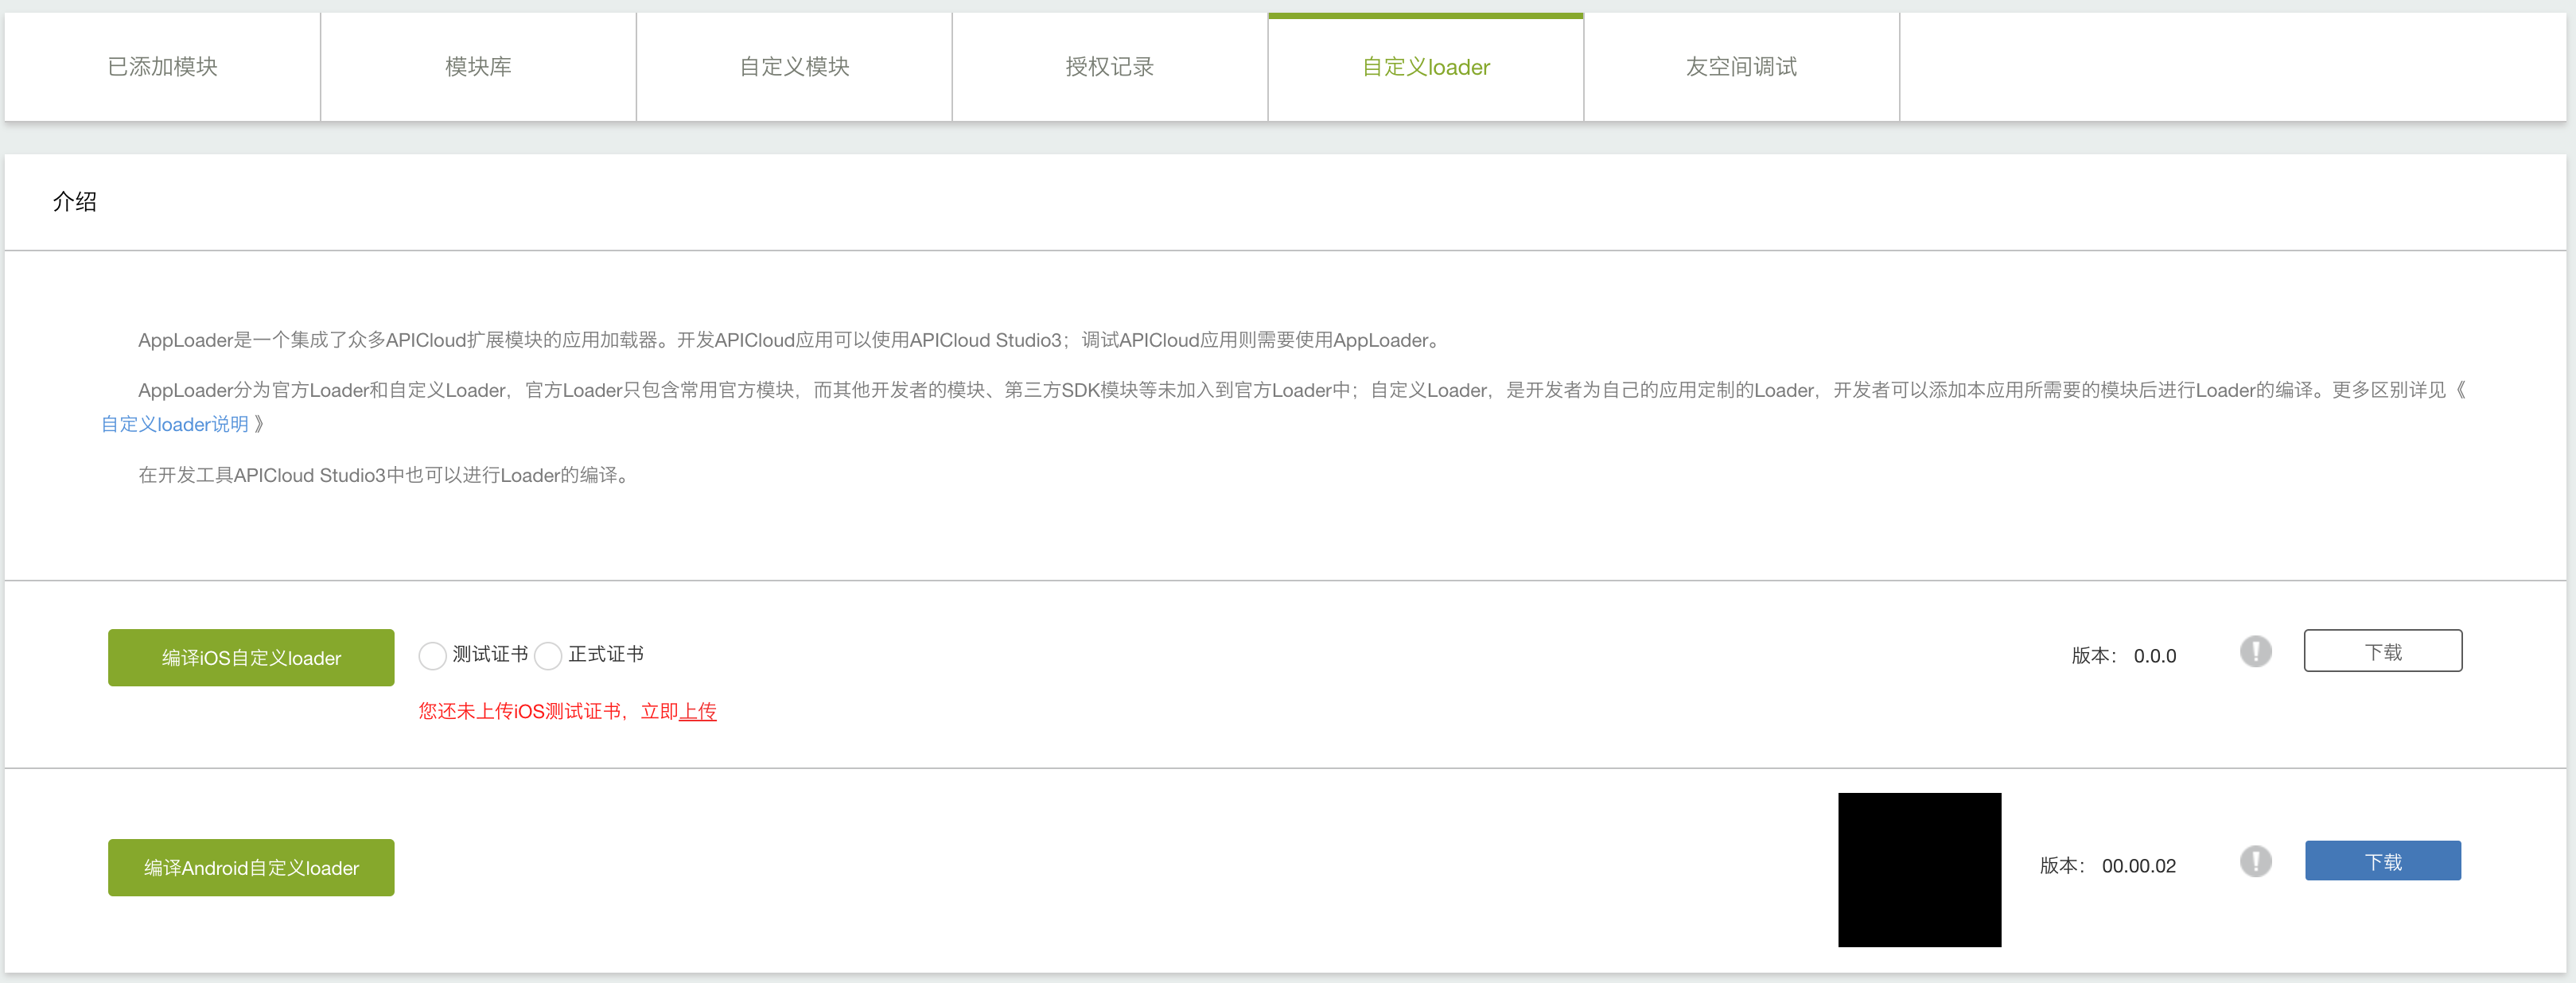This screenshot has height=983, width=2576.
Task: Click the Android loader QR code image
Action: click(1920, 870)
